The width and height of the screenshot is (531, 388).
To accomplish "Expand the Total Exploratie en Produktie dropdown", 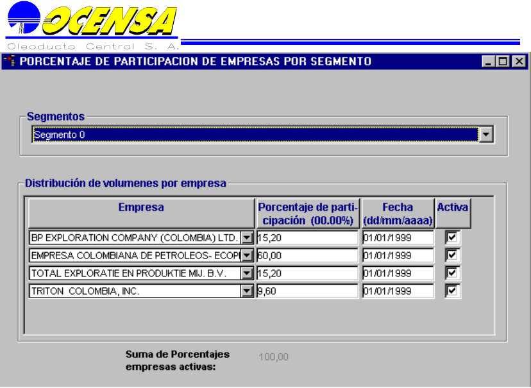I will (x=247, y=273).
